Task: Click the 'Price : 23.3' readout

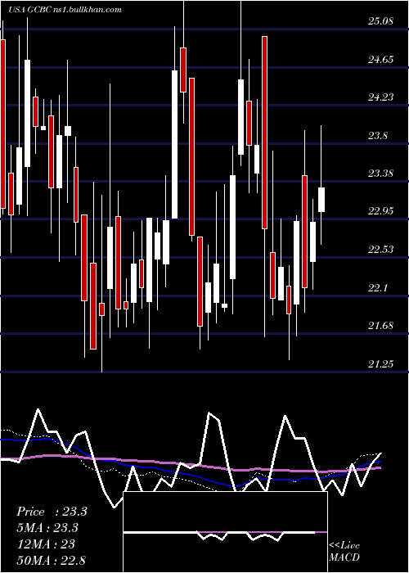Action: coord(52,512)
